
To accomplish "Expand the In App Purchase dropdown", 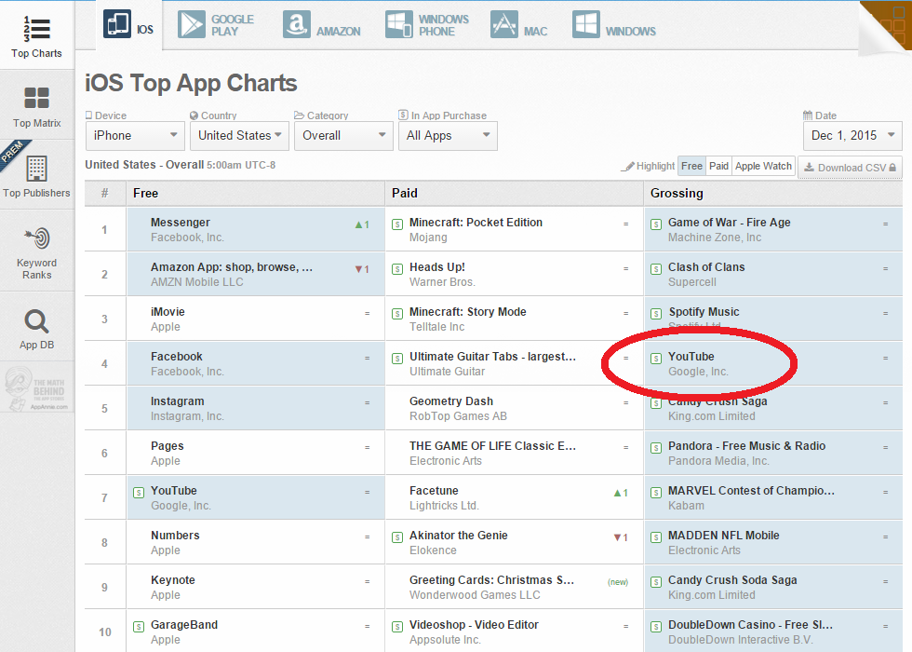I will tap(448, 136).
